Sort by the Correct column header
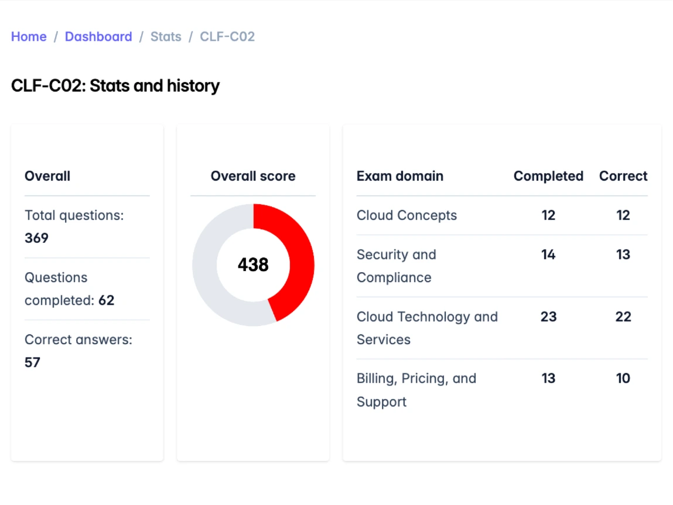673x505 pixels. 623,176
